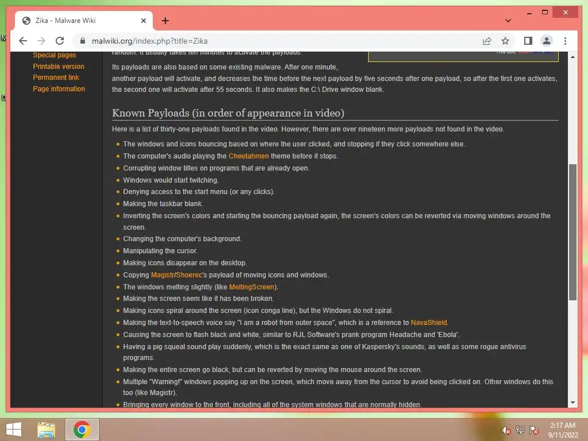Open the Printable version link
The image size is (588, 441).
point(59,67)
